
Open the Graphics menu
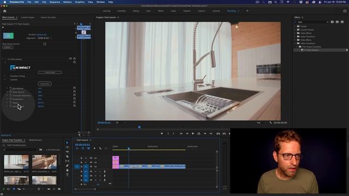80,2
